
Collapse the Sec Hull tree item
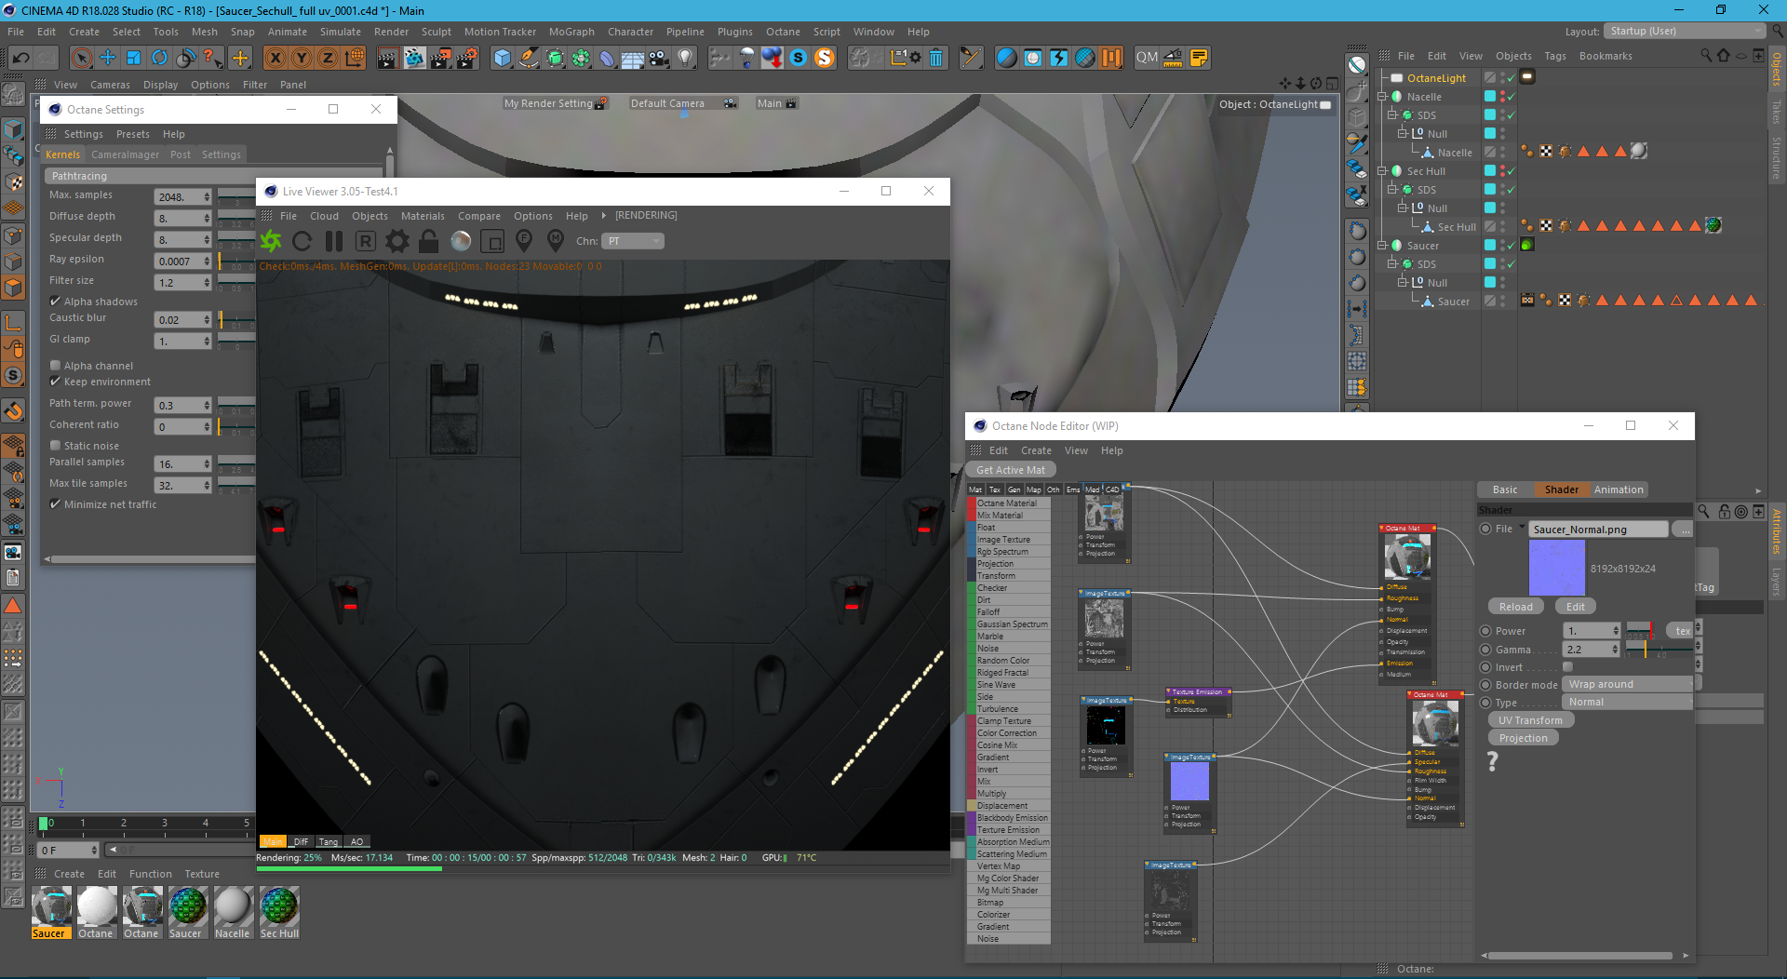(1383, 171)
